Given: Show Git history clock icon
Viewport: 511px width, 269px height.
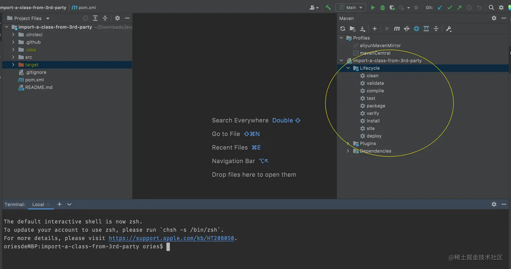Looking at the screenshot, I should click(469, 7).
